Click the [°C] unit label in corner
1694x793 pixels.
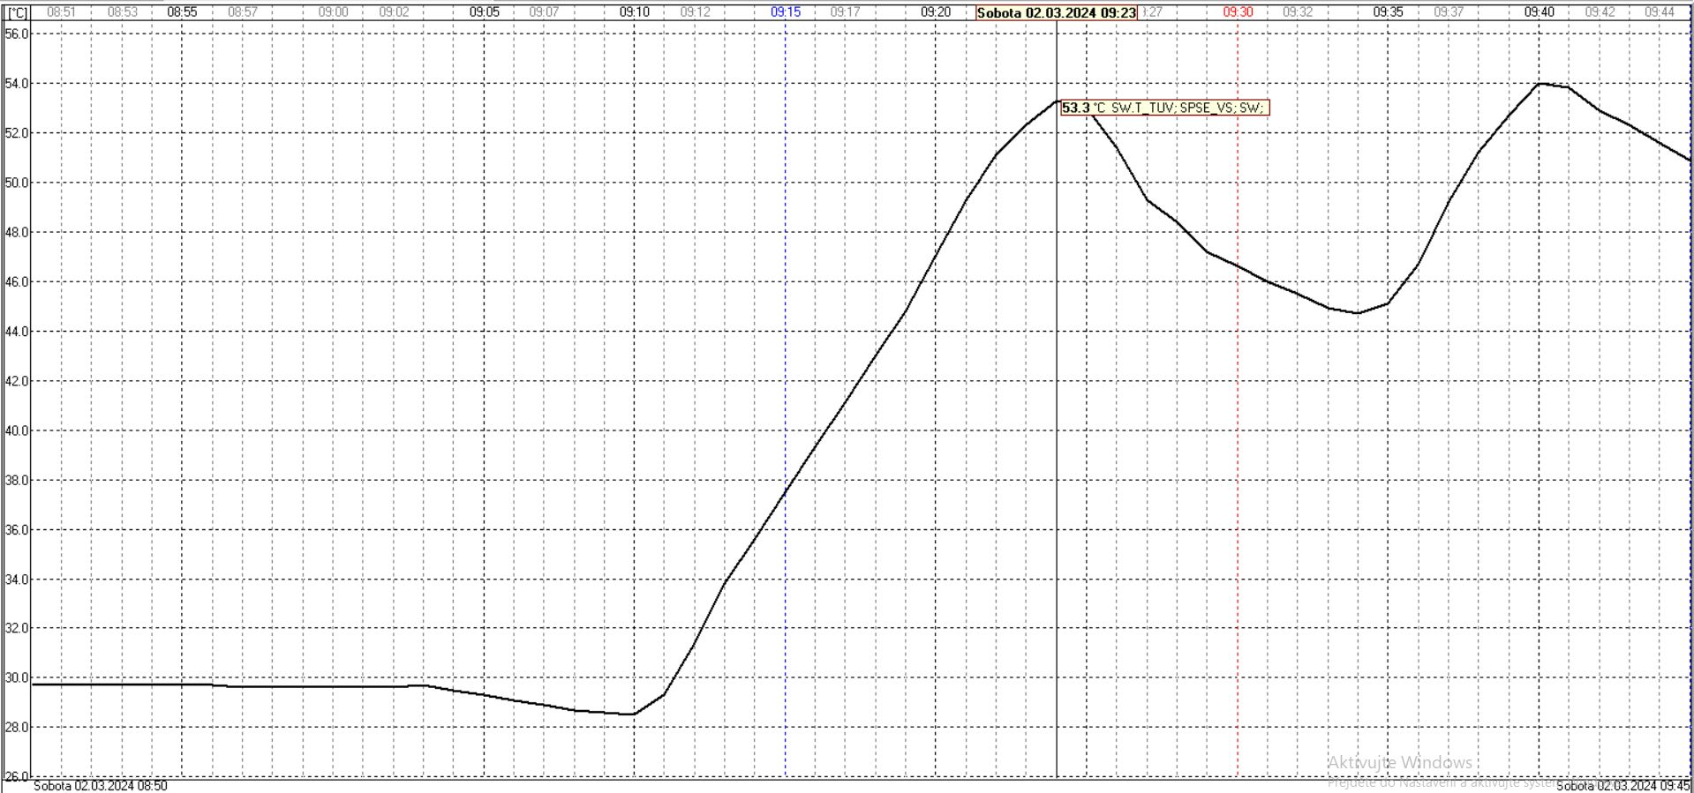pos(17,12)
